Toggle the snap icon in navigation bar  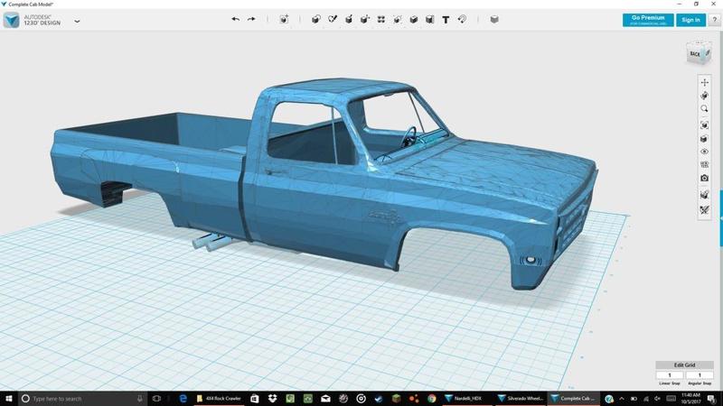coord(705,209)
